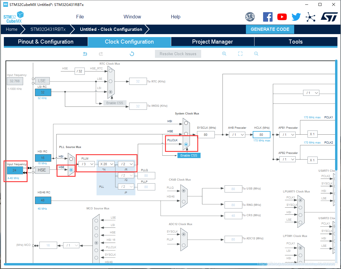Select the Clock Configuration tab
Image resolution: width=341 pixels, height=269 pixels.
pyautogui.click(x=129, y=42)
